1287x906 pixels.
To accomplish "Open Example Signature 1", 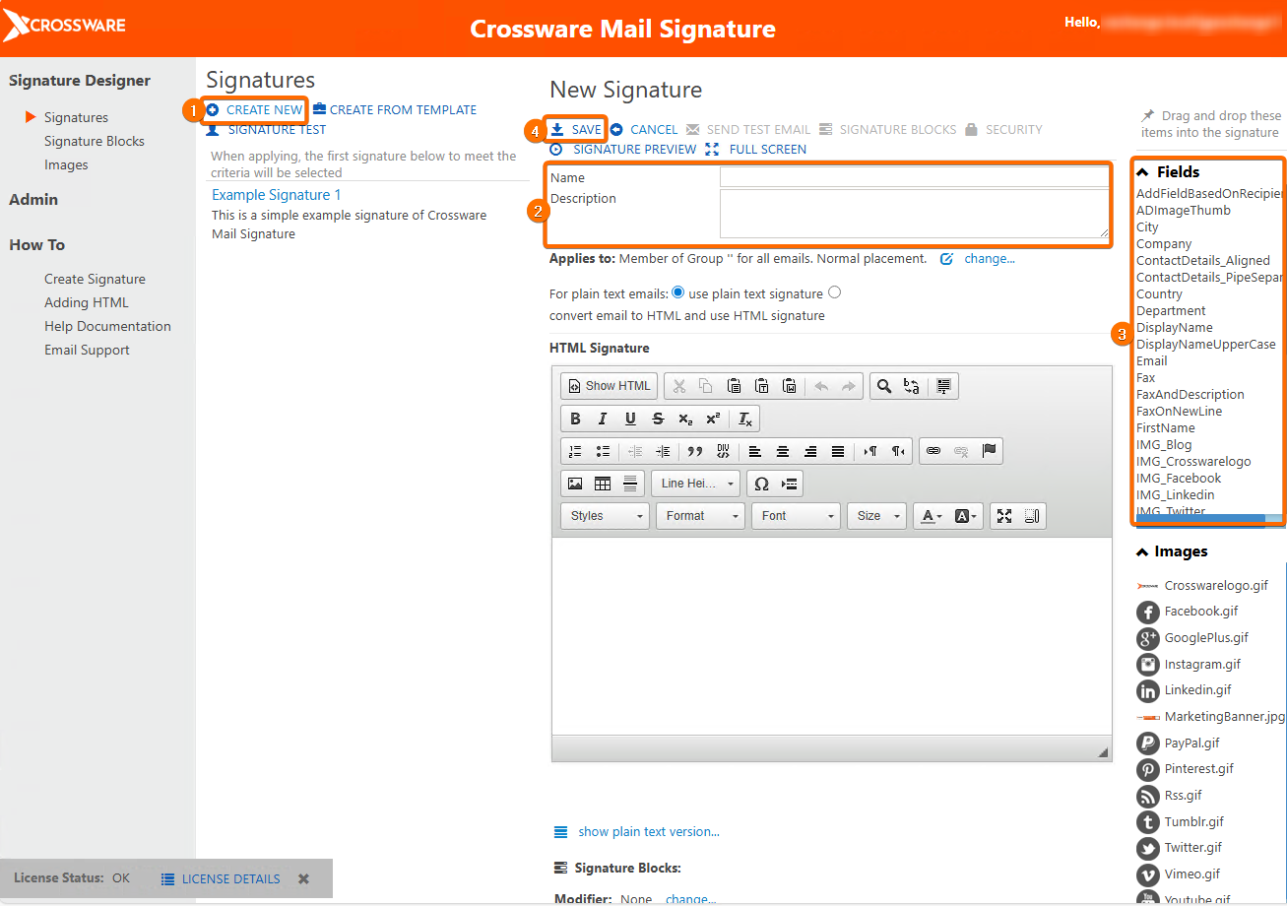I will click(277, 195).
